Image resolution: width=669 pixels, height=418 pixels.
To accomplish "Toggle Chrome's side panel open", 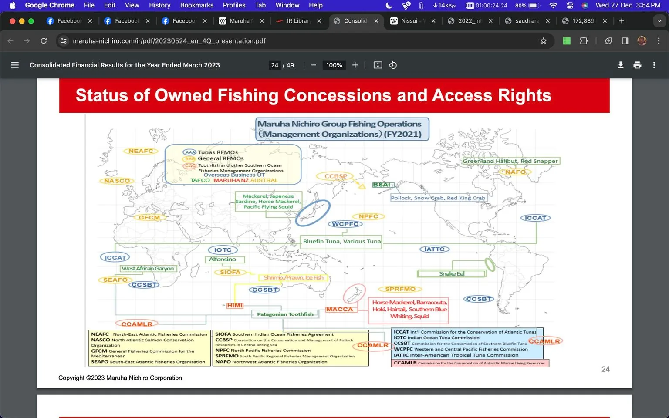I will (x=625, y=40).
